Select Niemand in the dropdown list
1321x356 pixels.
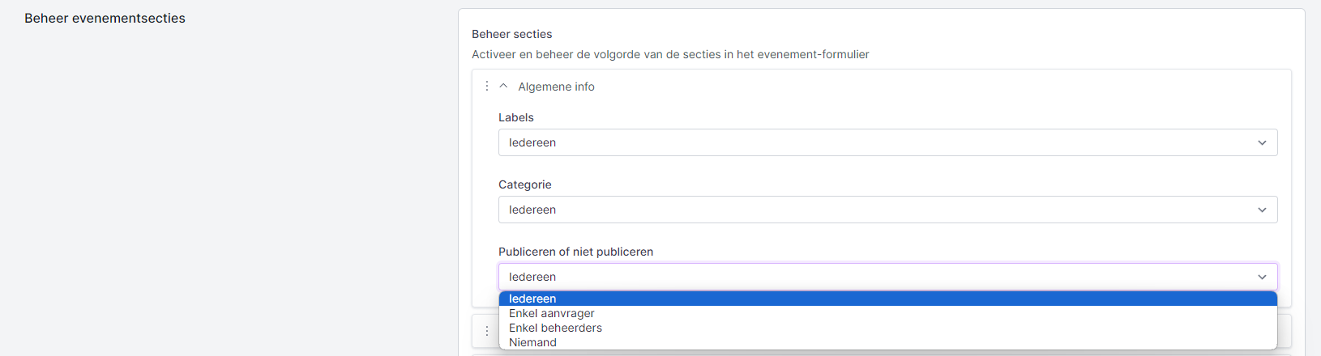coord(532,342)
